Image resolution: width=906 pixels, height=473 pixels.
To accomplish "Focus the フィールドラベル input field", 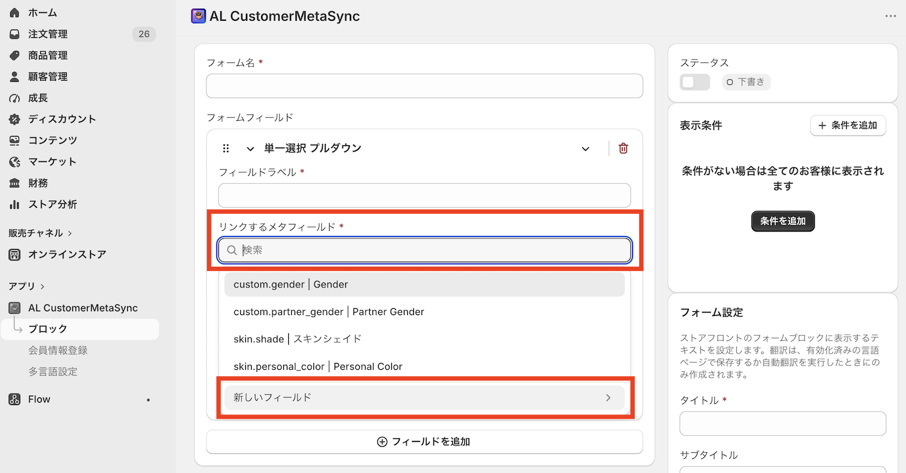I will pyautogui.click(x=425, y=196).
